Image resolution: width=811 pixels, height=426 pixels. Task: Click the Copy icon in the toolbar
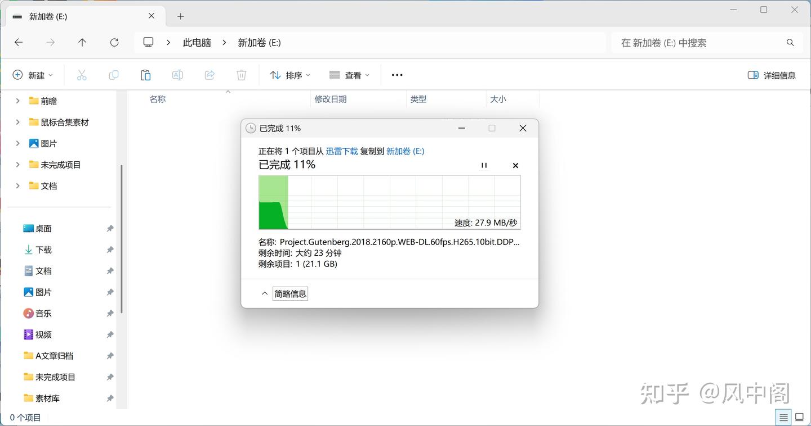tap(114, 75)
